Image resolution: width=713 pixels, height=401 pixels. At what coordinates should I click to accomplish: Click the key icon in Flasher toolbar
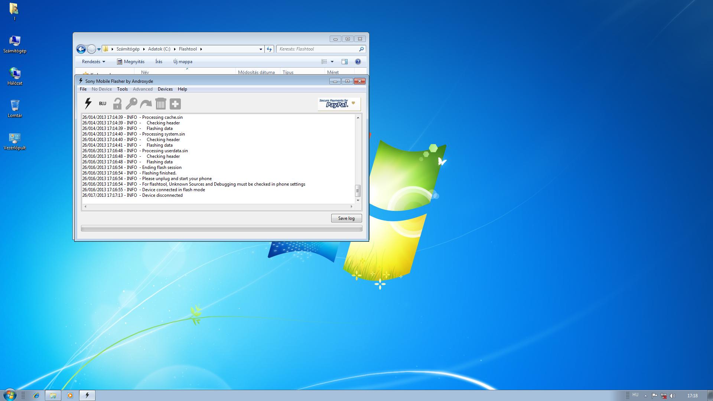[131, 104]
